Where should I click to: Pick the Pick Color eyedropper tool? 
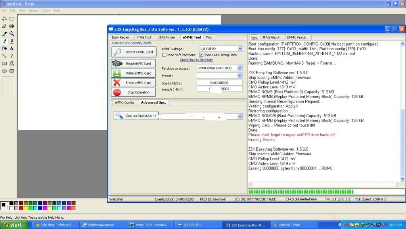(x=4, y=34)
